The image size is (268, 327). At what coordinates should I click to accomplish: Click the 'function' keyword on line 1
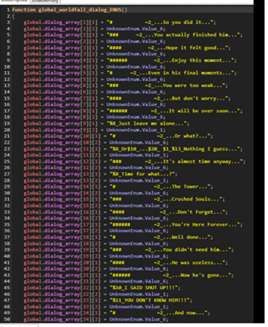click(24, 9)
